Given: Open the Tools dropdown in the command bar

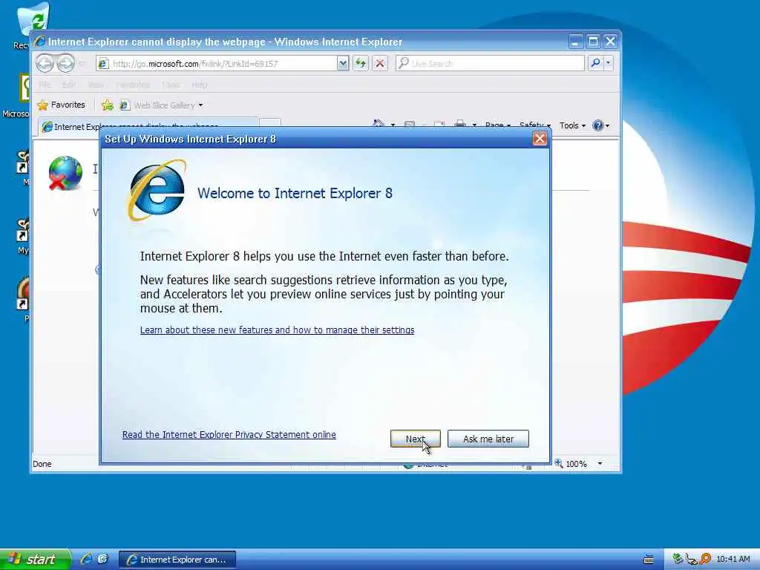Looking at the screenshot, I should [x=572, y=125].
